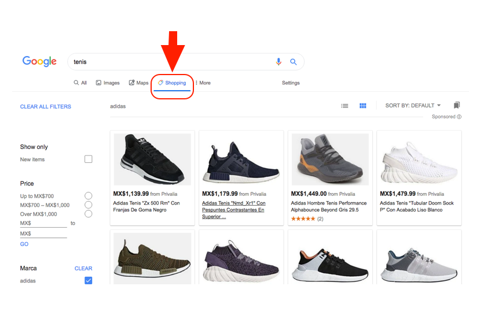Uncheck the adidas brand filter
This screenshot has height=312, width=491.
pyautogui.click(x=88, y=281)
